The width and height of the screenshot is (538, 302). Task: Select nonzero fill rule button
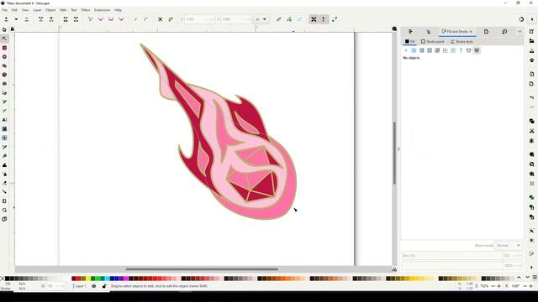[477, 50]
